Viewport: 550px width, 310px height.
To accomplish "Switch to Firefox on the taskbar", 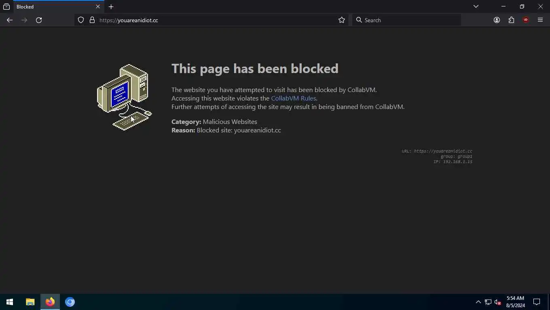I will coord(50,302).
